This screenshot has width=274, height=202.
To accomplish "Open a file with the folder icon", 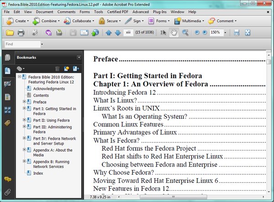I will point(10,33).
